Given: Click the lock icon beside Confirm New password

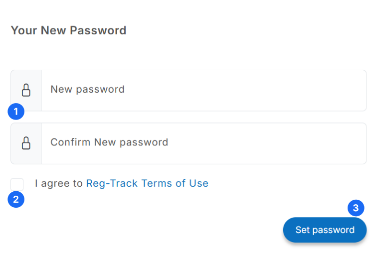Looking at the screenshot, I should (26, 143).
